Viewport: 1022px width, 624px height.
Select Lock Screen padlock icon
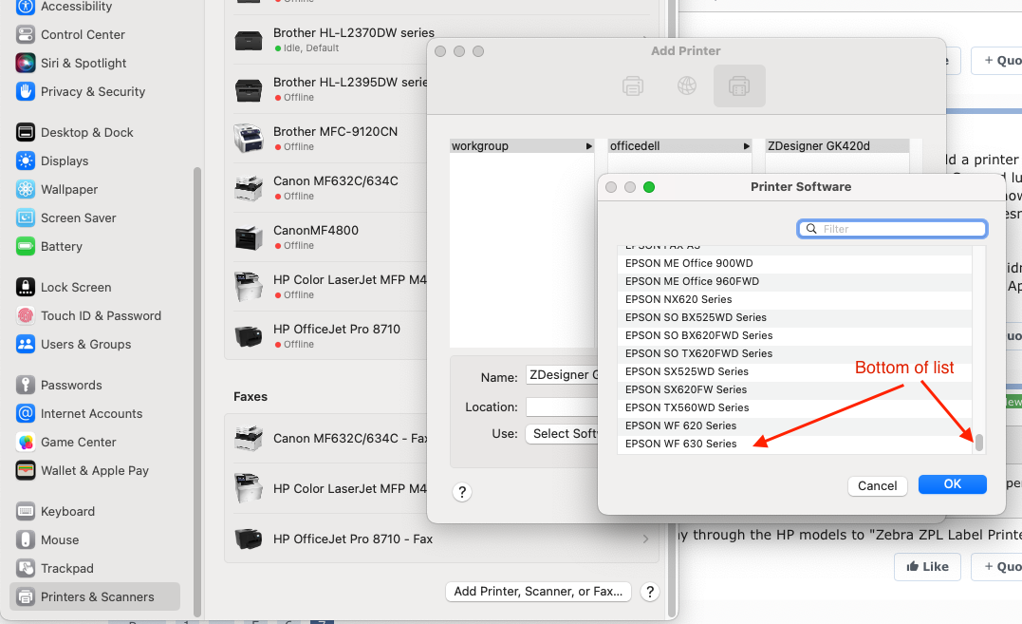click(x=26, y=288)
